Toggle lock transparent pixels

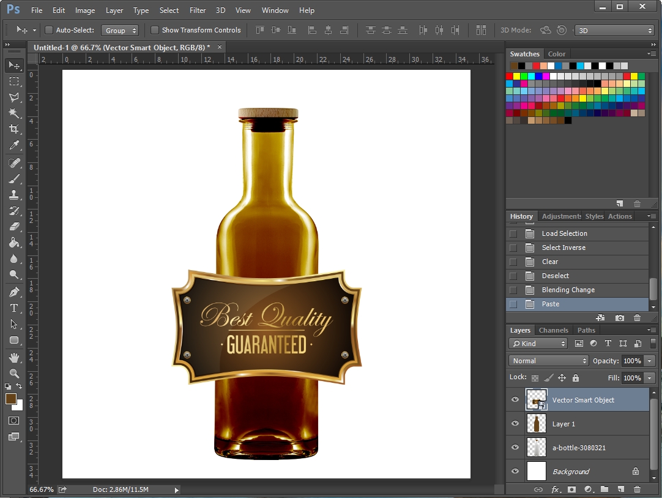[x=535, y=378]
